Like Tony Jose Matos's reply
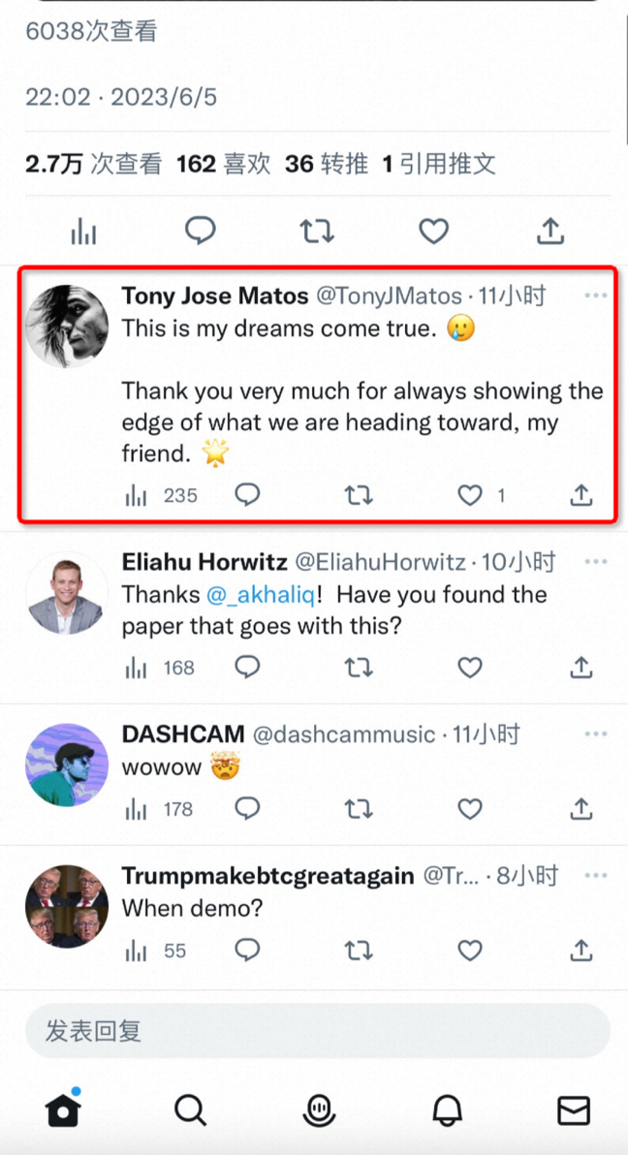This screenshot has height=1155, width=628. [x=470, y=496]
